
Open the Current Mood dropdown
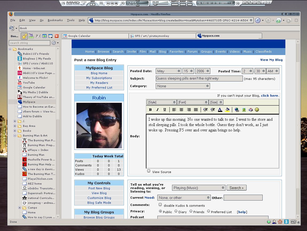pos(184,198)
